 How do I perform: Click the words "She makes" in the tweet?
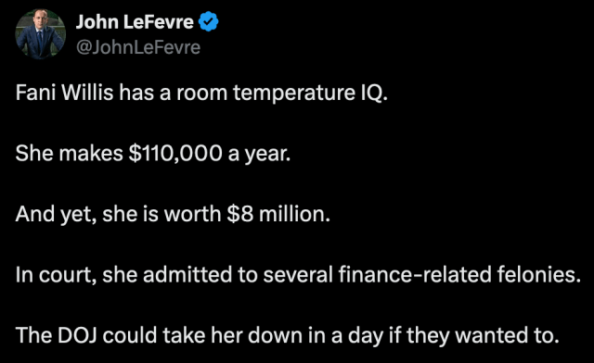click(69, 153)
